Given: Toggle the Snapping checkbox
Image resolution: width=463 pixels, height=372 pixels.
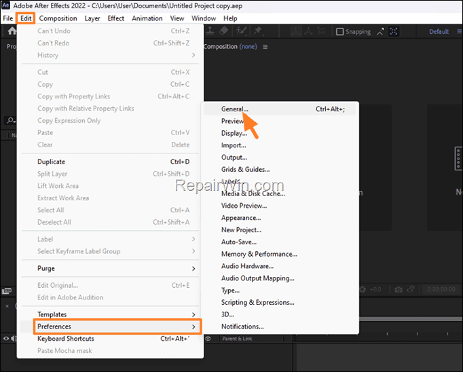Looking at the screenshot, I should tap(340, 32).
